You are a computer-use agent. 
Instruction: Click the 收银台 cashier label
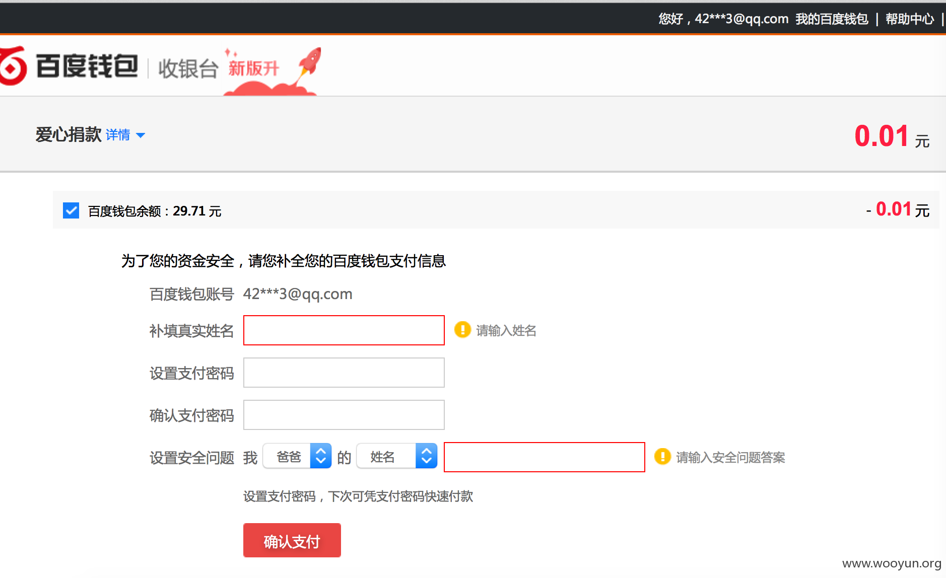click(188, 68)
